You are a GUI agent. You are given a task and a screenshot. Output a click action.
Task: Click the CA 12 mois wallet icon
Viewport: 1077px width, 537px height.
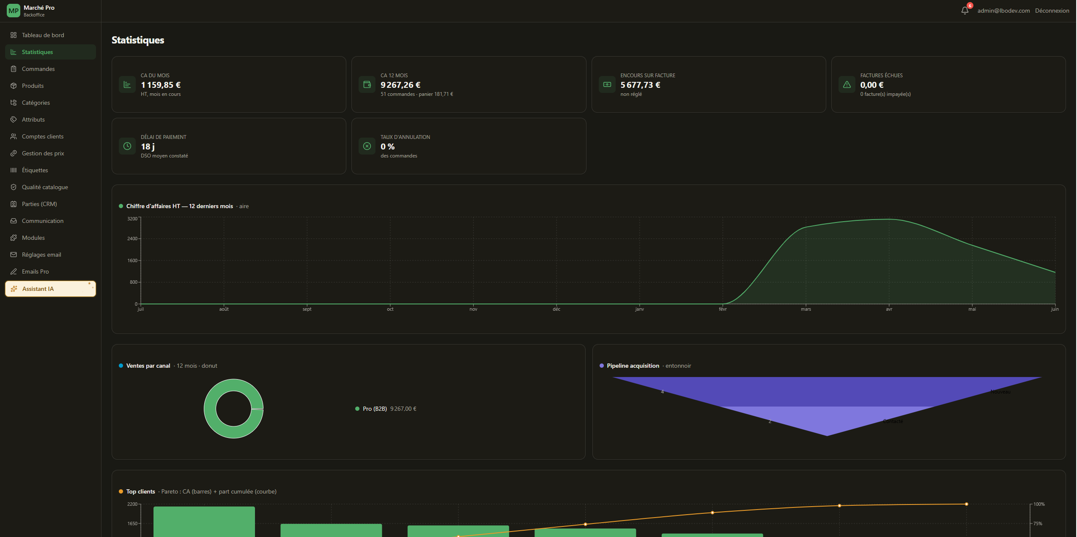[367, 84]
